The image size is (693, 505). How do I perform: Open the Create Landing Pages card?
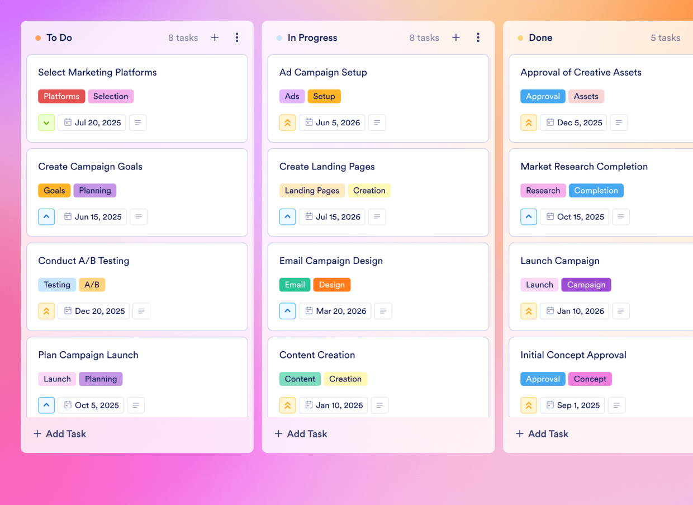pyautogui.click(x=326, y=166)
